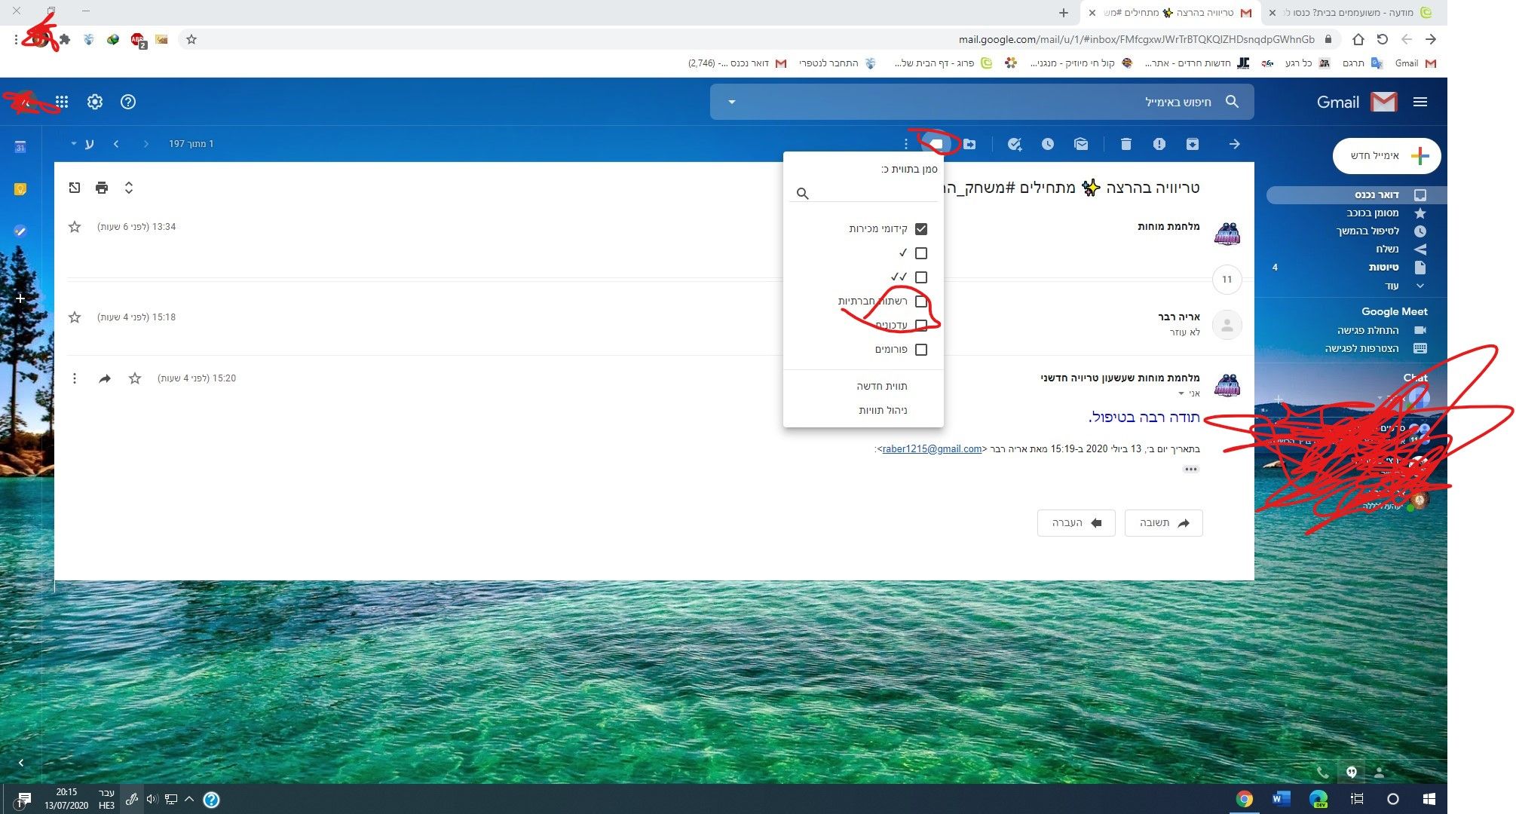Mark conversation as unread icon
Viewport: 1516px width, 814px height.
pyautogui.click(x=1081, y=144)
